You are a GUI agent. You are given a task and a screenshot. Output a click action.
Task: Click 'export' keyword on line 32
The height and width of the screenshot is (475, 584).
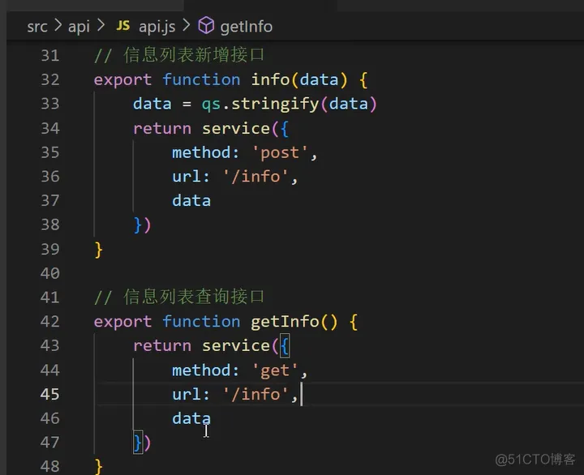tap(122, 79)
